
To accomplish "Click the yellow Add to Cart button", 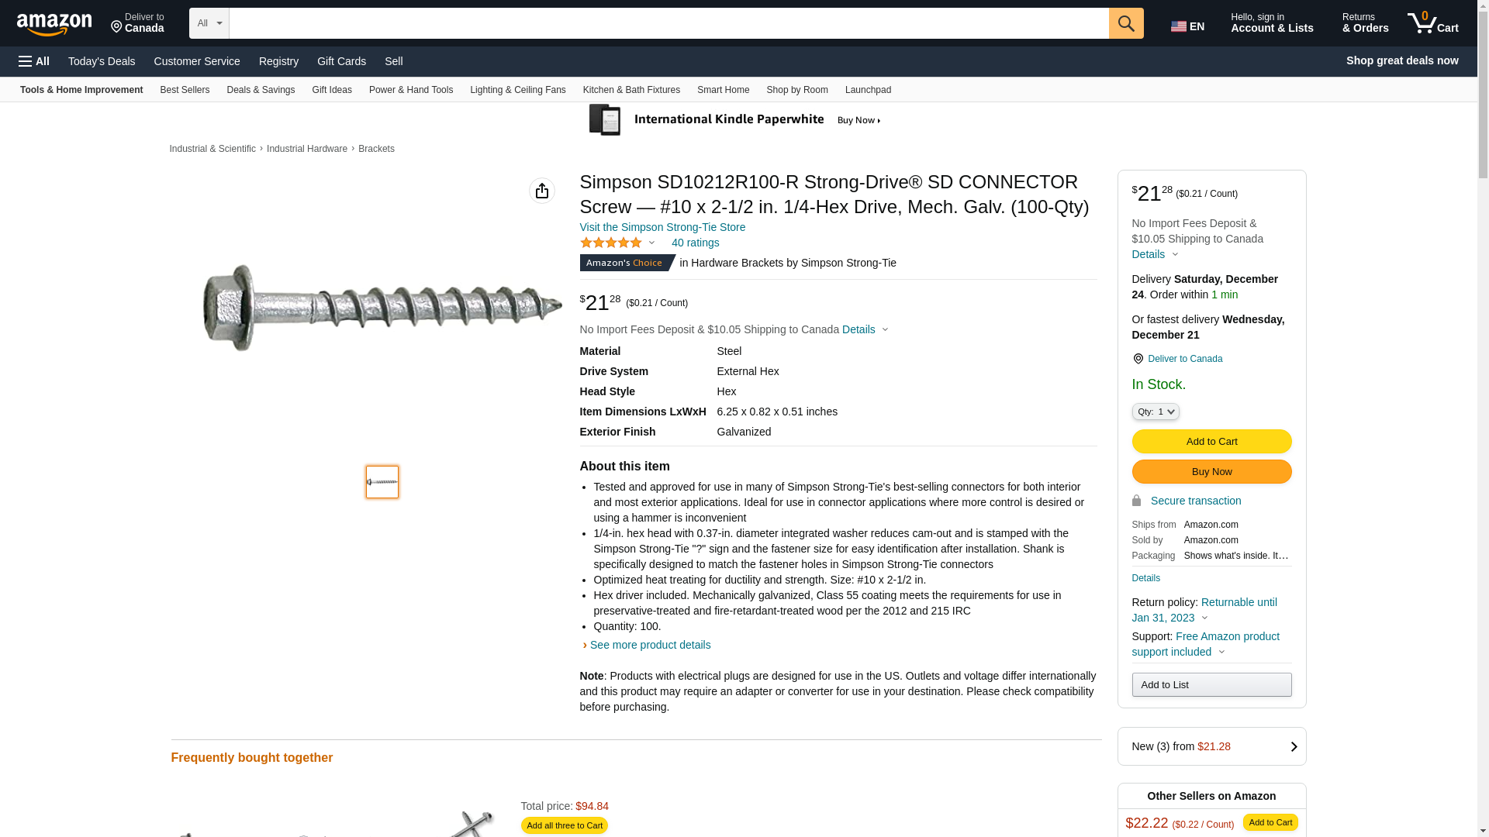I will 1211,442.
